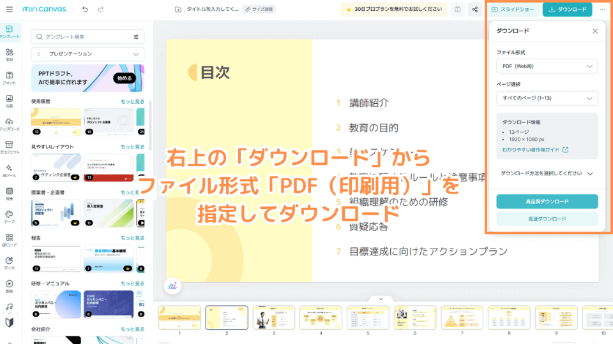The width and height of the screenshot is (613, 344).
Task: Expand the プレゼンテーション category dropdown
Action: (135, 54)
